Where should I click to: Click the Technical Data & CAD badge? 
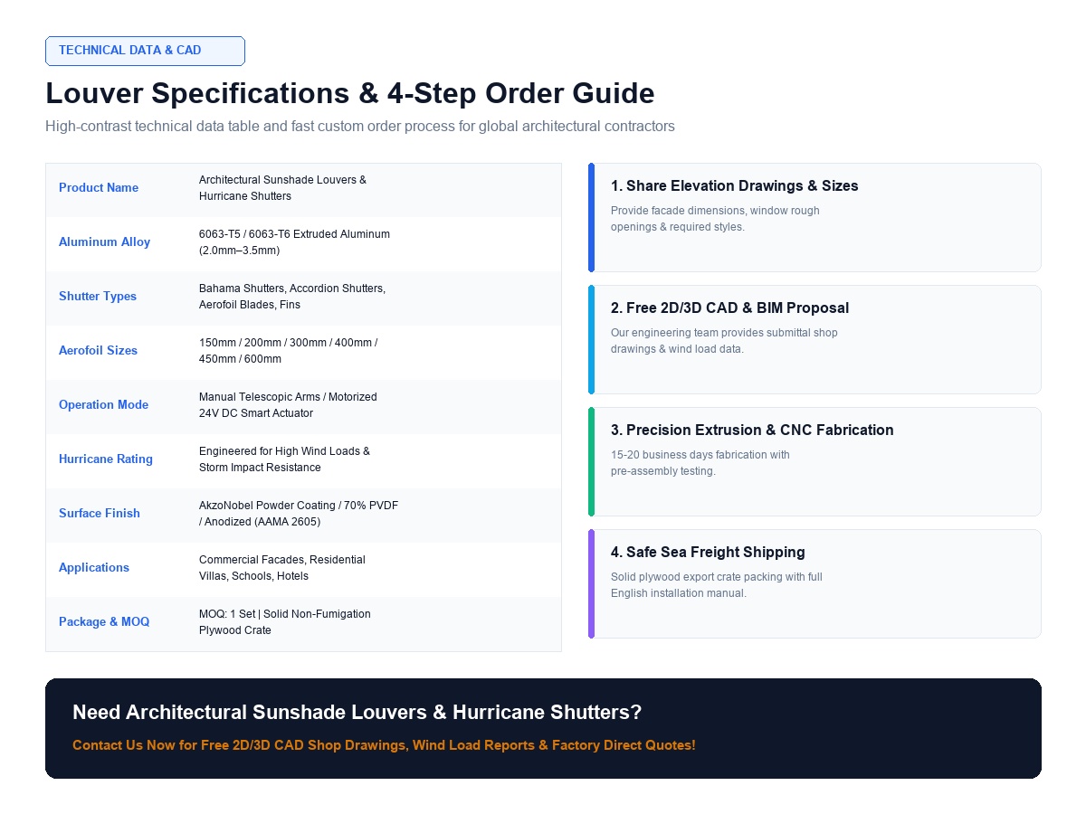(x=145, y=51)
